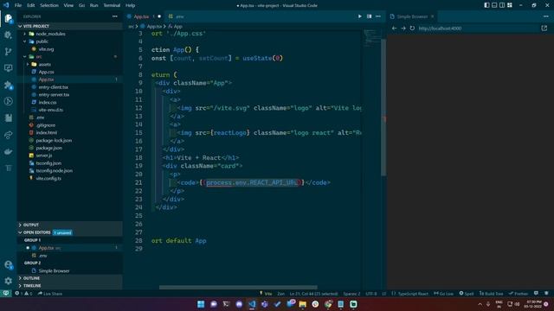Expand the TIMELINE section
The image size is (554, 311).
(70, 286)
